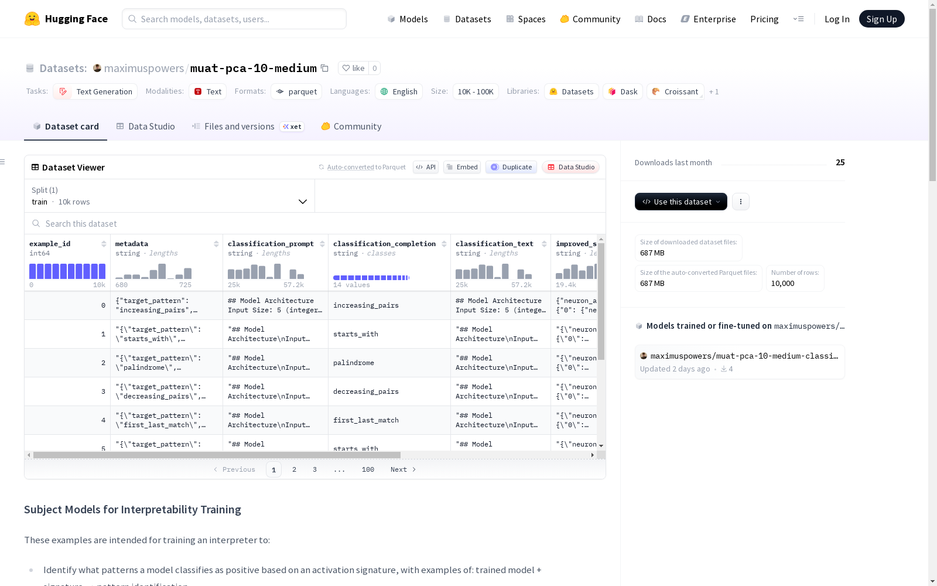The width and height of the screenshot is (937, 586).
Task: Click the API button in viewer
Action: coord(426,167)
